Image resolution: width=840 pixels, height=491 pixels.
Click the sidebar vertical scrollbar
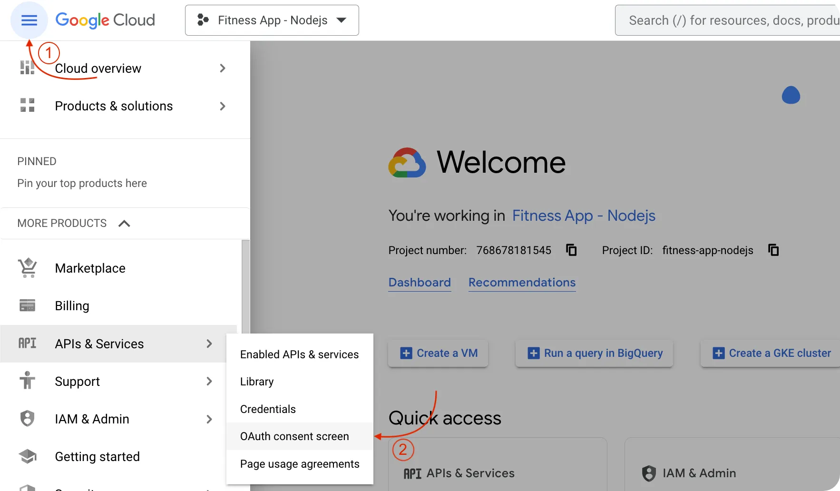pyautogui.click(x=245, y=287)
